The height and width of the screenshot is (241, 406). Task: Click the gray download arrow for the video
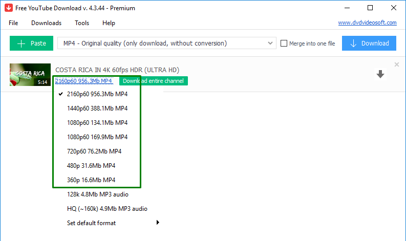pyautogui.click(x=380, y=74)
